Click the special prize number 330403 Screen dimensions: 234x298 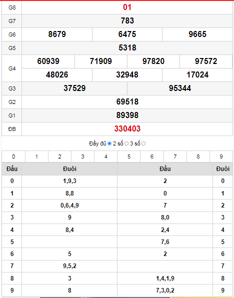[127, 129]
